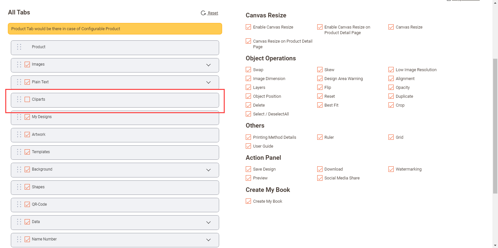Click the drag handle beside Templates
The image size is (498, 248).
point(19,152)
